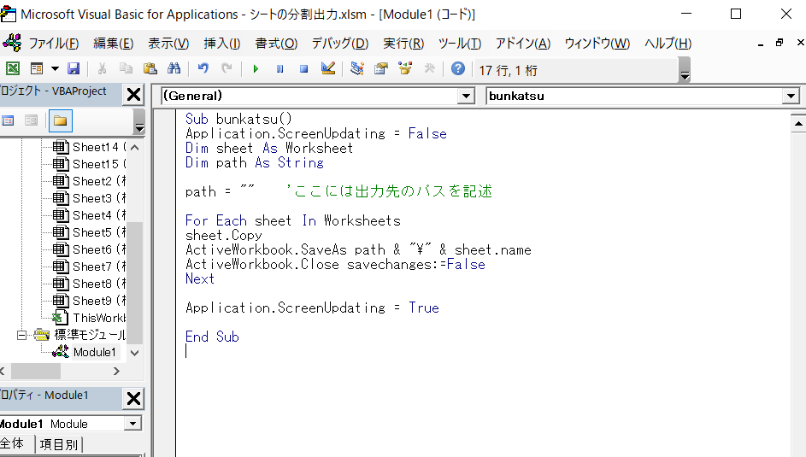Click the View Object icon in Project panel
This screenshot has width=806, height=457.
click(x=32, y=120)
